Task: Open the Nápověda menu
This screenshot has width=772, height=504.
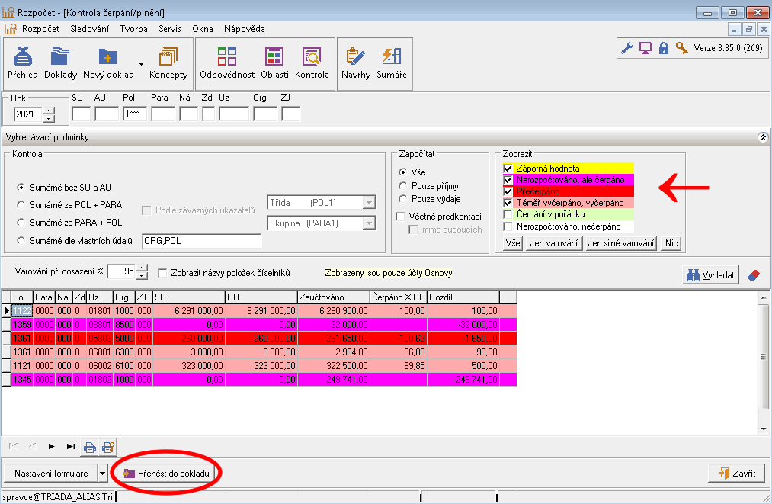Action: pyautogui.click(x=244, y=29)
